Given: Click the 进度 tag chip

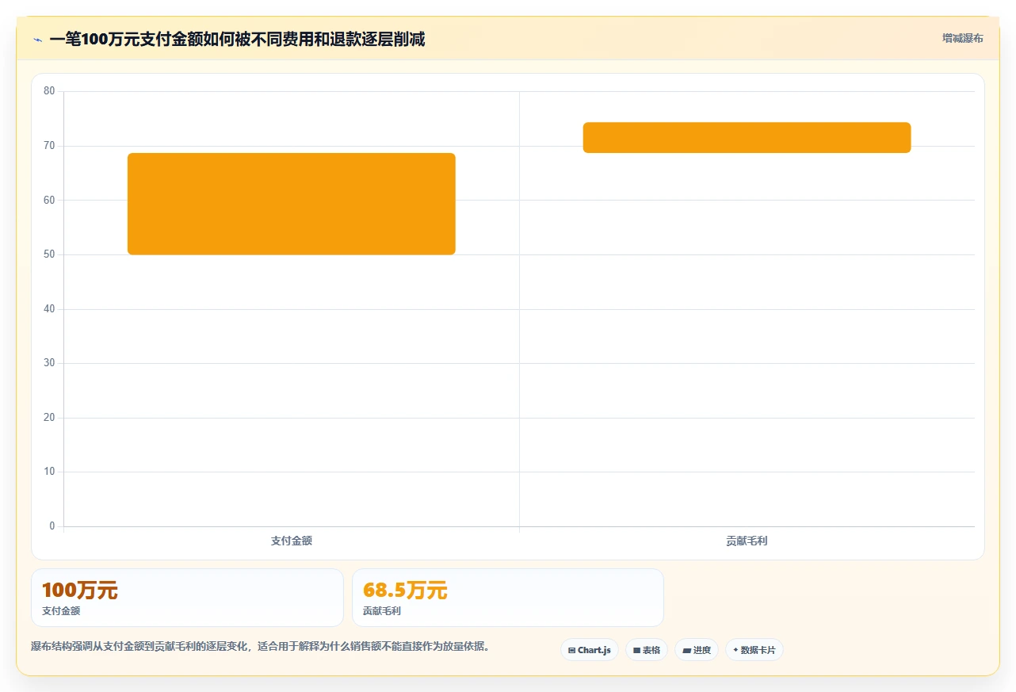Looking at the screenshot, I should (697, 650).
